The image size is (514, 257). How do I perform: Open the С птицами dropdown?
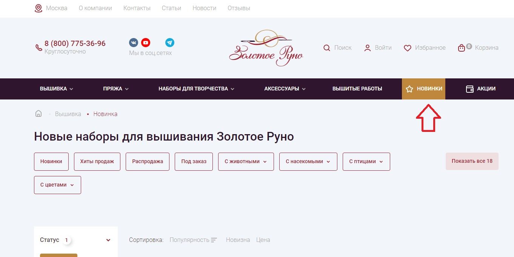366,161
